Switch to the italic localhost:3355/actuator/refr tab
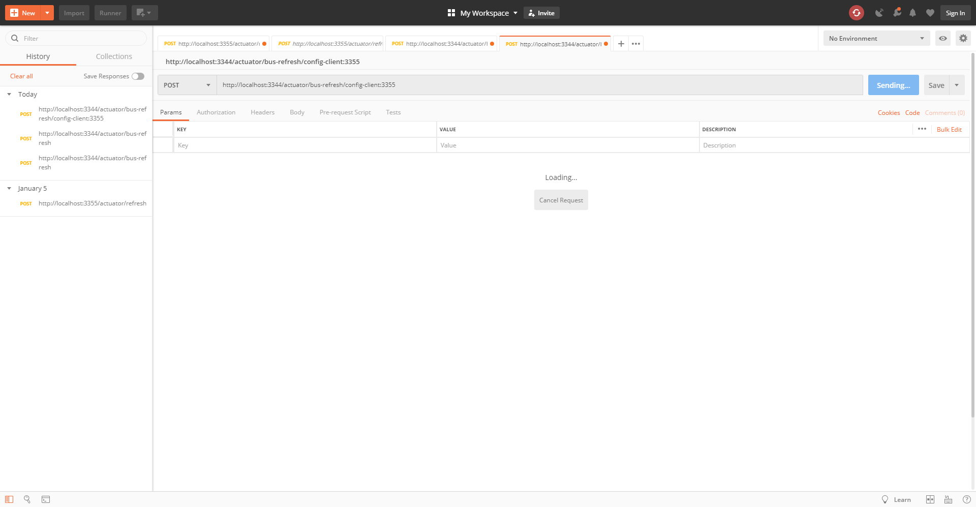The width and height of the screenshot is (976, 507). coord(328,44)
